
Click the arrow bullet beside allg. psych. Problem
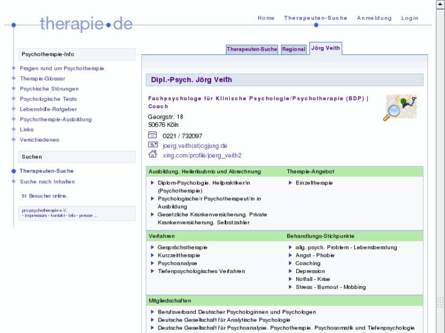(x=290, y=247)
